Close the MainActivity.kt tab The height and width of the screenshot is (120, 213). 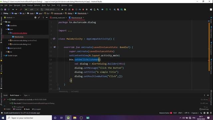[84, 18]
